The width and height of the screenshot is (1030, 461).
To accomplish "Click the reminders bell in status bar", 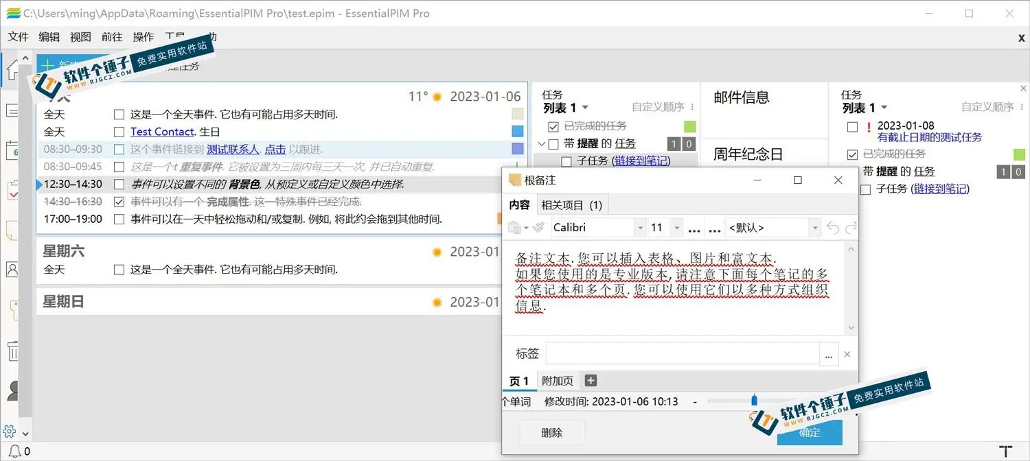I will click(x=14, y=451).
